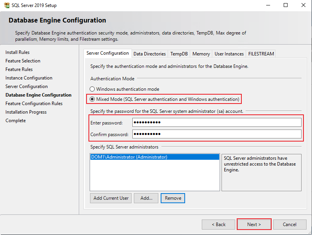Open the User Instances tab
Viewport: 312px width, 235px height.
pyautogui.click(x=229, y=54)
